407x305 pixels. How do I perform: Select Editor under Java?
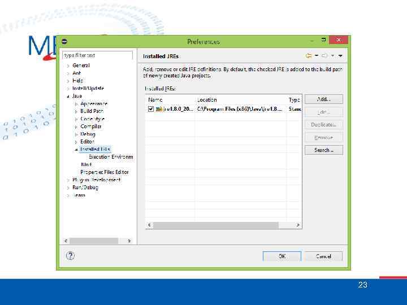pyautogui.click(x=87, y=142)
